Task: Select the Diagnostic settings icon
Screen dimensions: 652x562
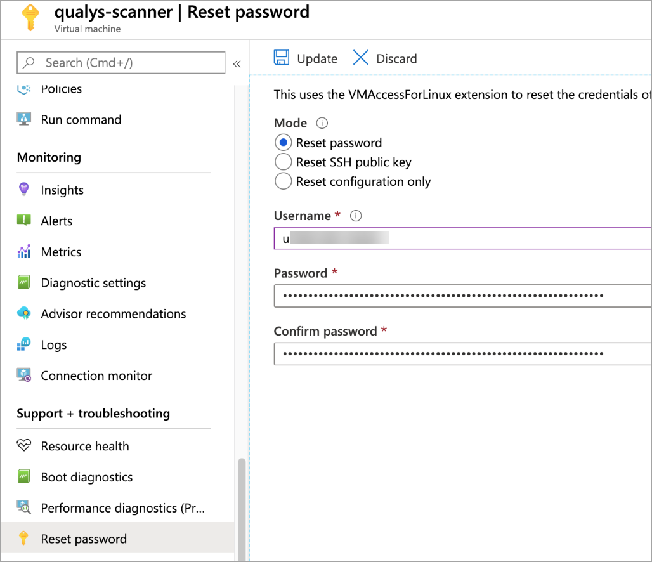Action: 23,283
